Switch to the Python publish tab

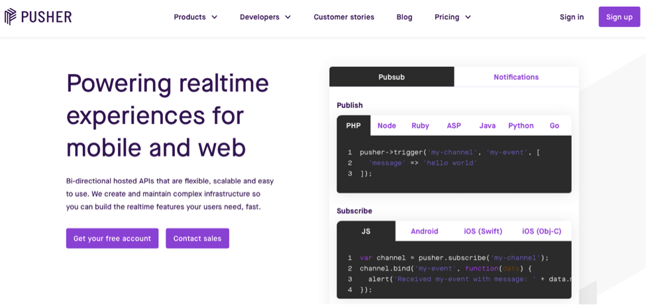(x=521, y=126)
